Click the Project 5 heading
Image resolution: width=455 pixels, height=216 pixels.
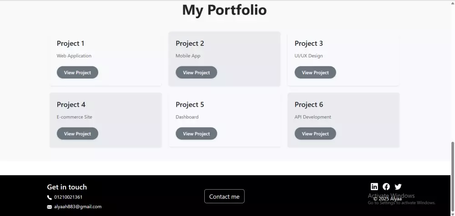[x=190, y=105]
